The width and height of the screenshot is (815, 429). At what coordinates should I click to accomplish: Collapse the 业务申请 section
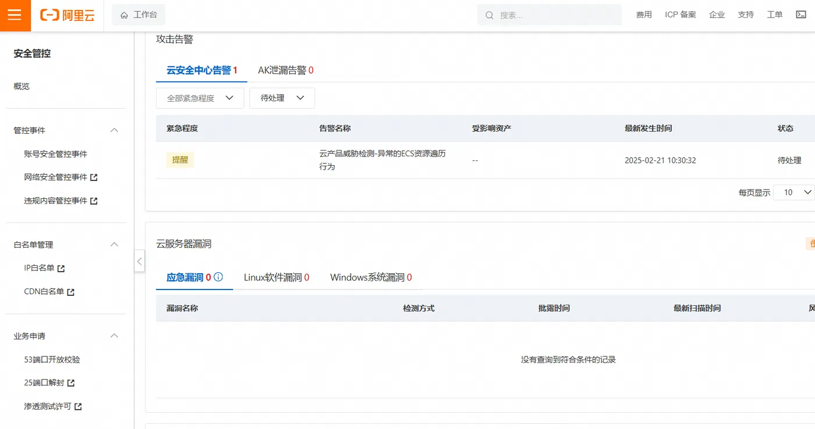click(x=115, y=336)
